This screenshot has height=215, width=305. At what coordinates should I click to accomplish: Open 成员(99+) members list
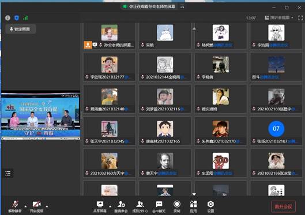(140, 206)
